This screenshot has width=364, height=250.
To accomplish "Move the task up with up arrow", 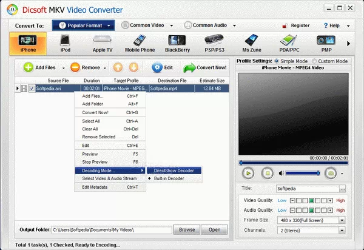I will (118, 67).
